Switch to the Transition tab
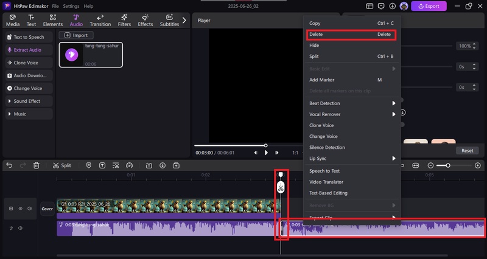The height and width of the screenshot is (259, 487). [x=100, y=21]
